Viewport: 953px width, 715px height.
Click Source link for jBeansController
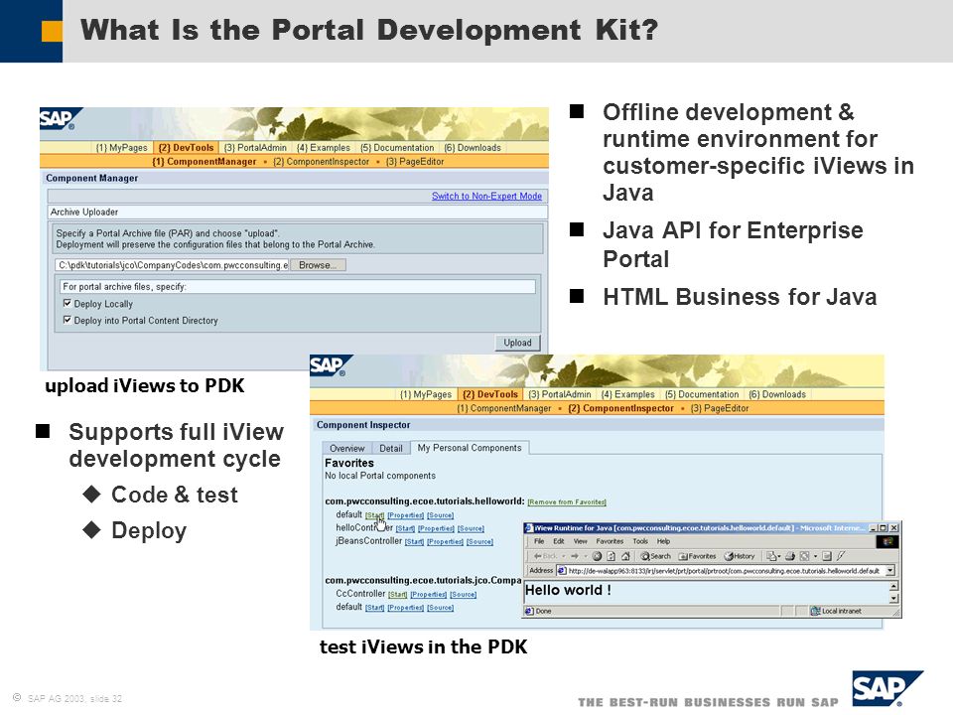coord(479,542)
